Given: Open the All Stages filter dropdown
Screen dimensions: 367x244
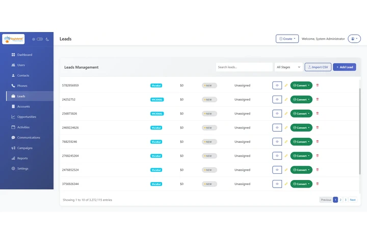Looking at the screenshot, I should tap(289, 67).
